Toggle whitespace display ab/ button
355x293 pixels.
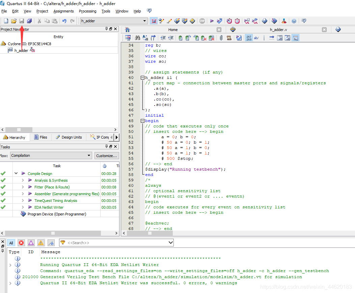[256, 38]
